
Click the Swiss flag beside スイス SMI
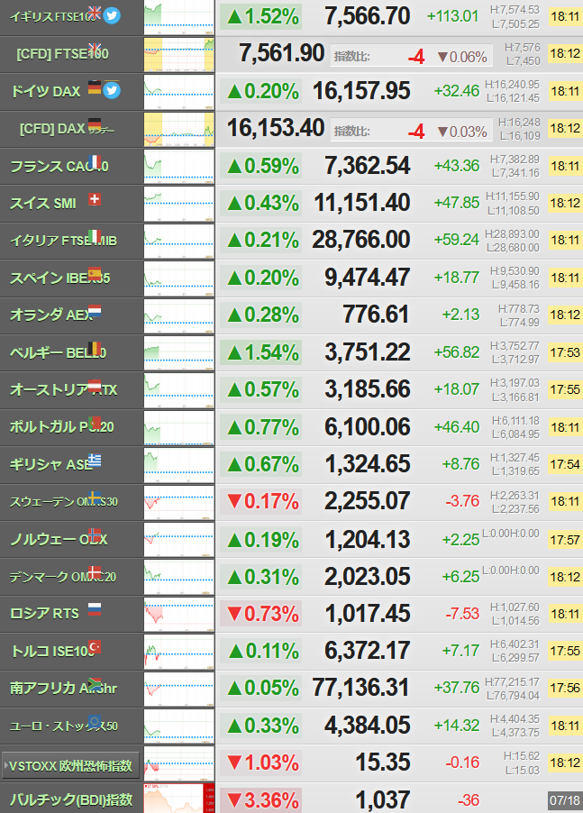[95, 199]
